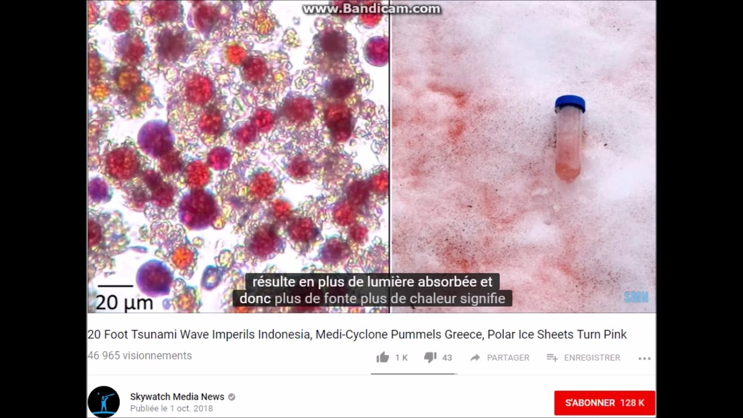Click the share arrow icon
This screenshot has height=418, width=743.
(x=475, y=358)
